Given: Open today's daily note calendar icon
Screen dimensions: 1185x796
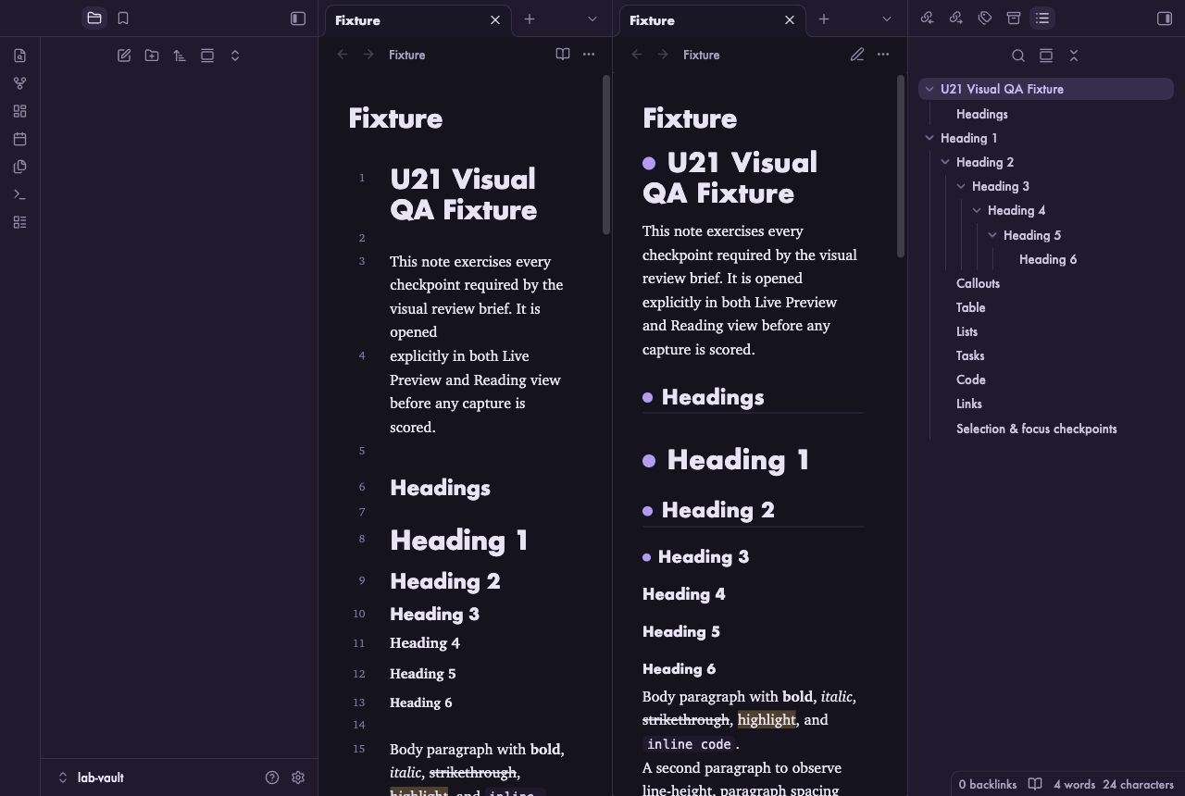Looking at the screenshot, I should click(19, 139).
